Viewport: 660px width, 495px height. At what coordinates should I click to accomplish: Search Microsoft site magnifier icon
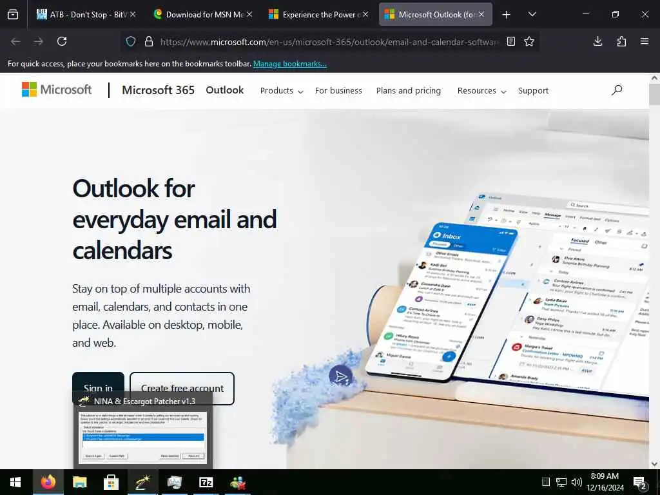click(617, 90)
